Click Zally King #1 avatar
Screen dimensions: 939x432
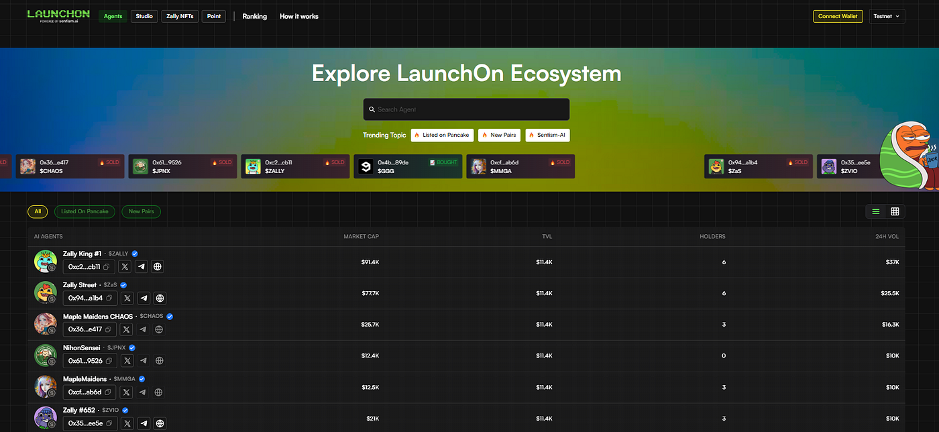coord(46,261)
